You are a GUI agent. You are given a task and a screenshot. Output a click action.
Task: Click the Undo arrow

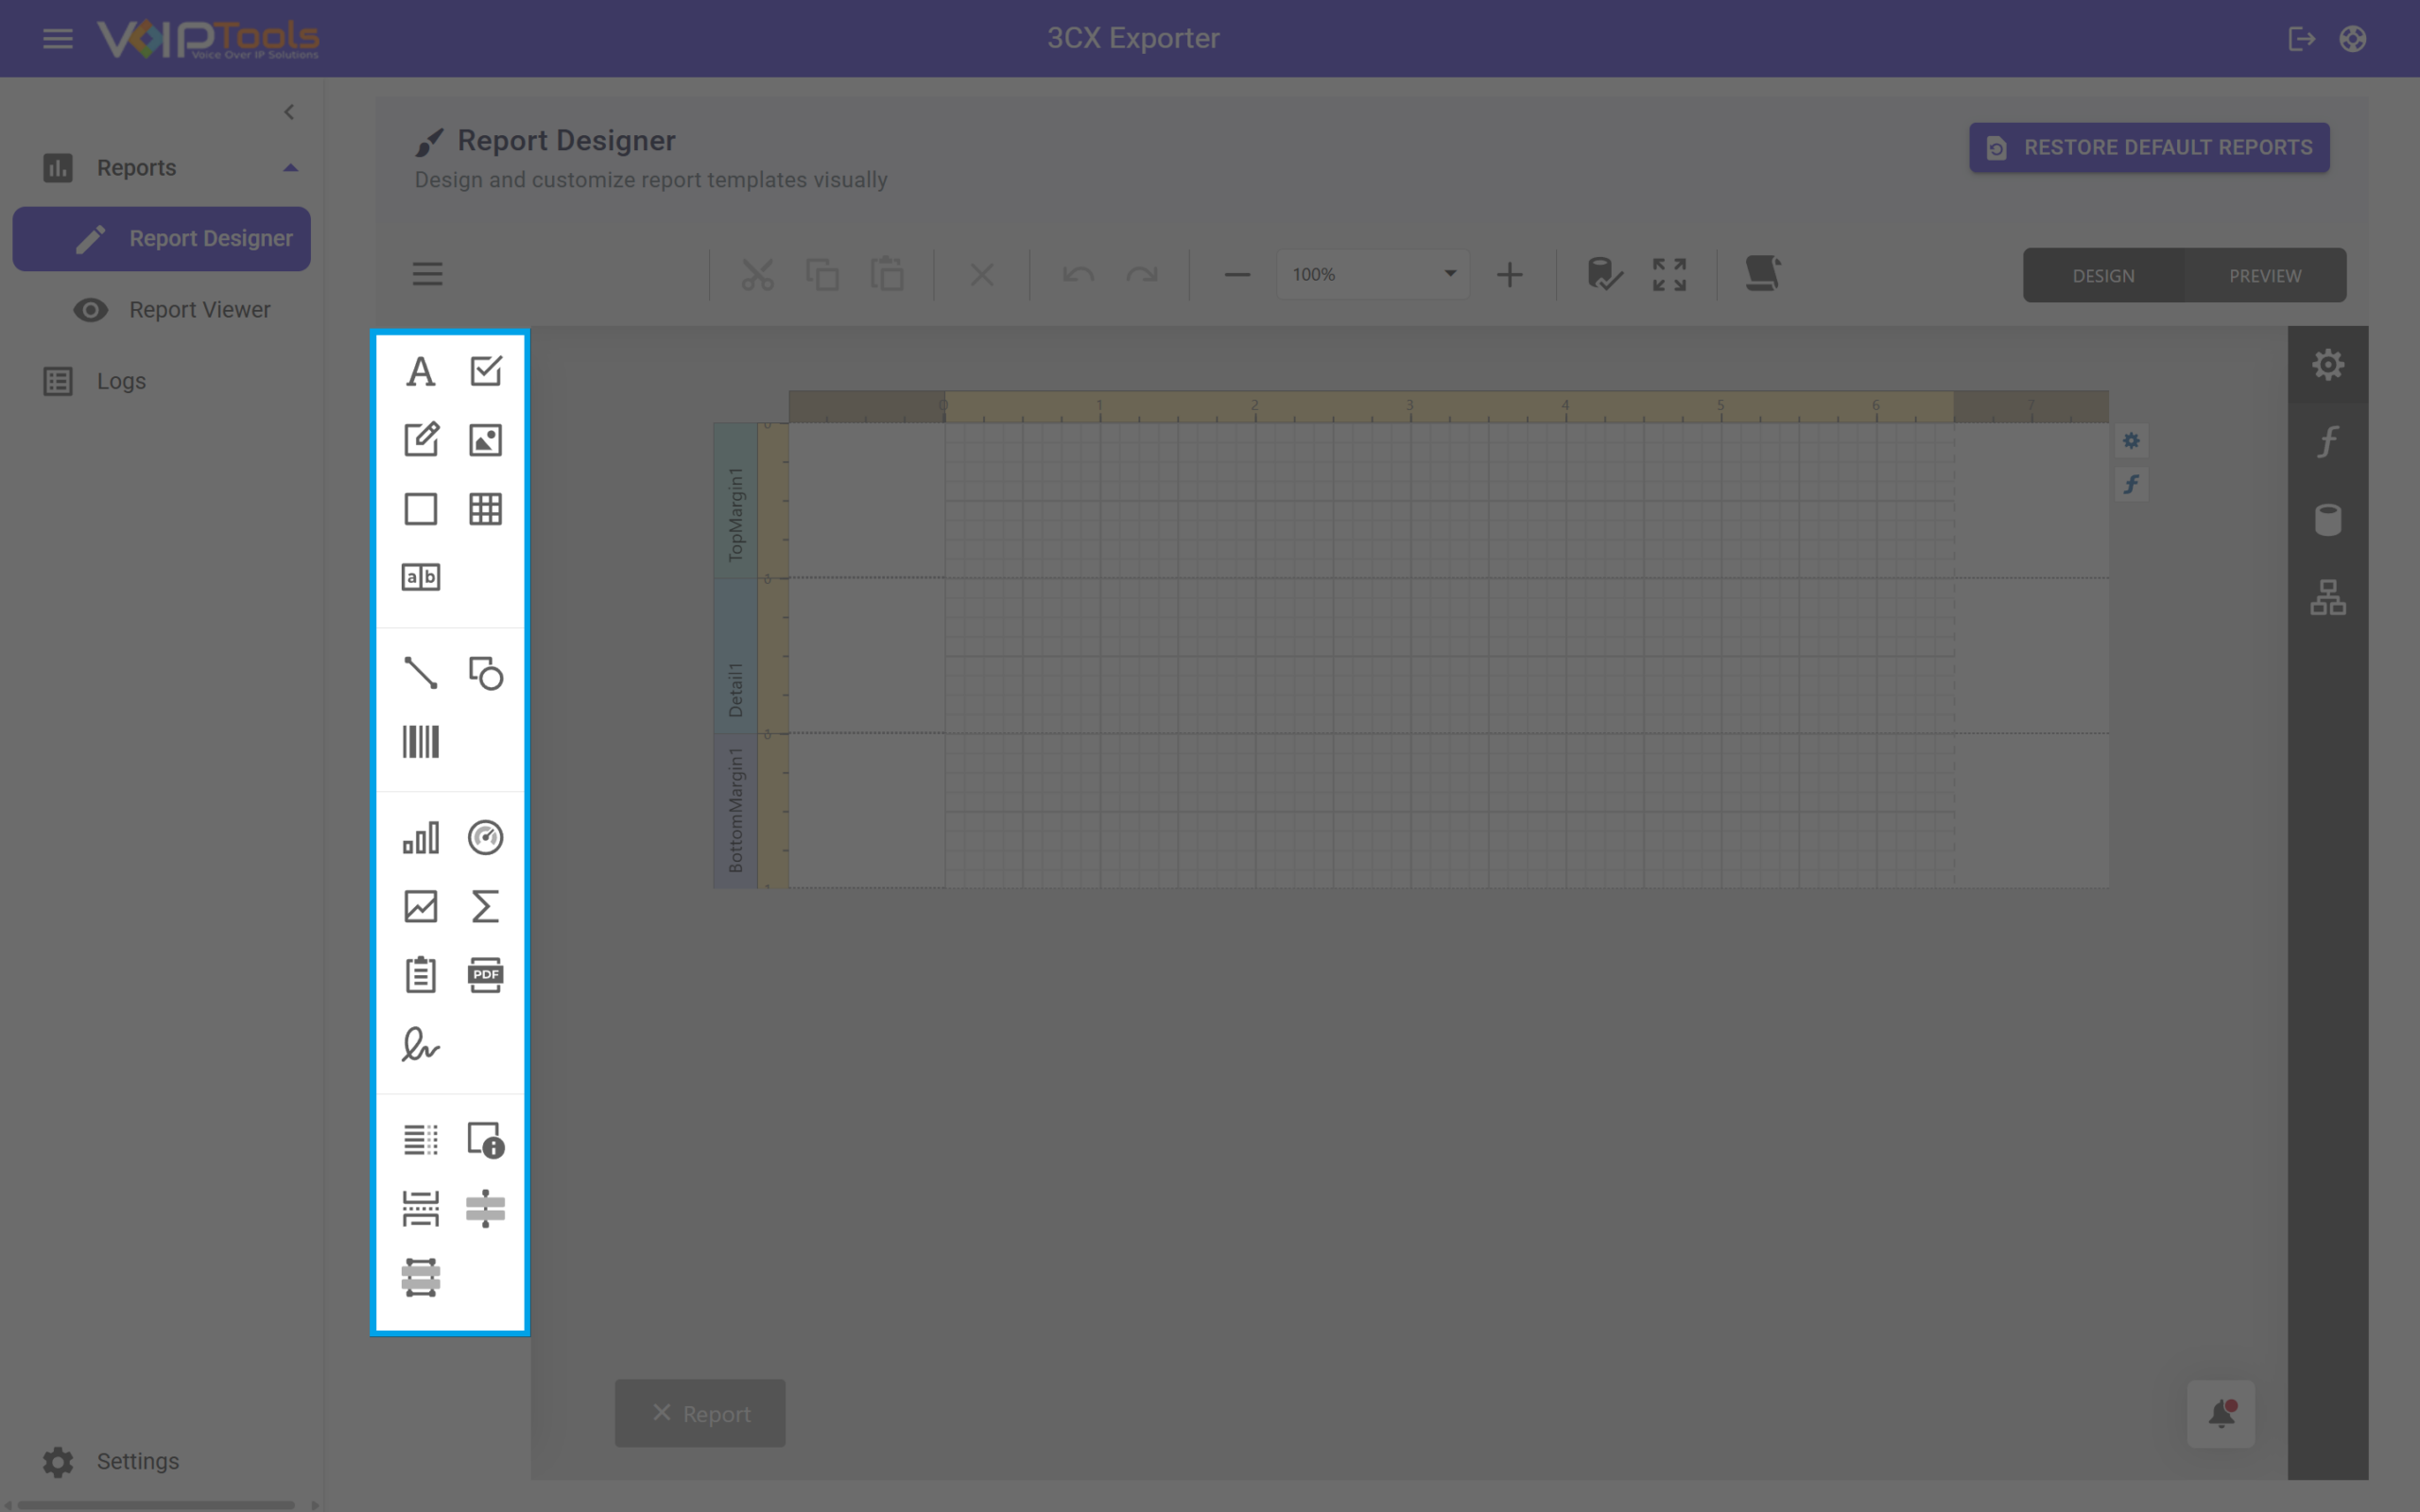point(1078,274)
